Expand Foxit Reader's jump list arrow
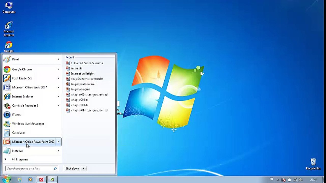The image size is (326, 183). click(58, 78)
